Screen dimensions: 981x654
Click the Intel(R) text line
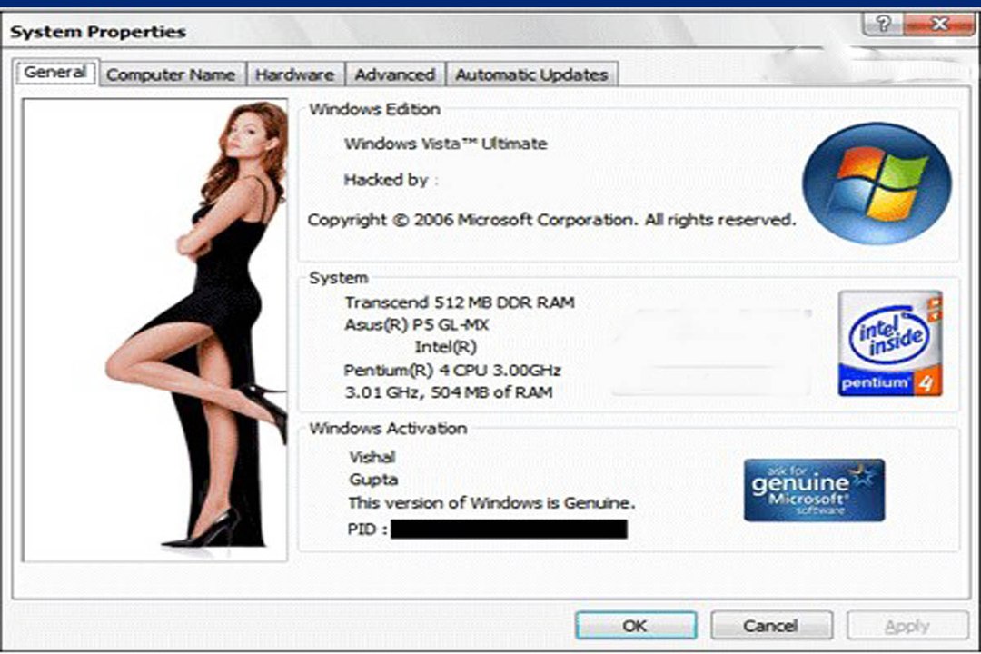click(445, 347)
